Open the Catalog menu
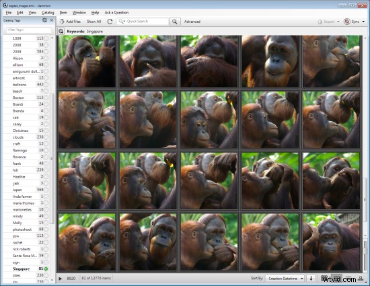 click(48, 13)
